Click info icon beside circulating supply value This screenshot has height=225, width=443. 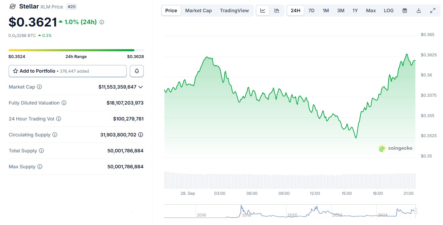[141, 135]
